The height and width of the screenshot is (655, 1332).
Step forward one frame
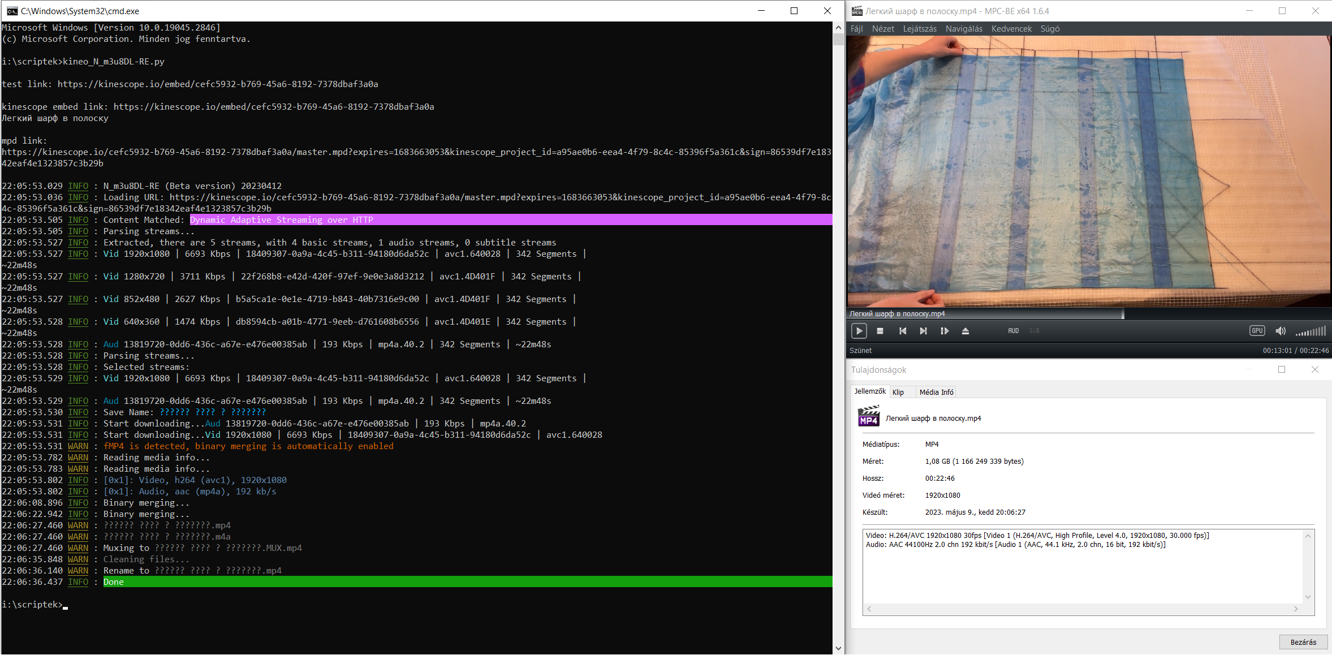tap(944, 331)
